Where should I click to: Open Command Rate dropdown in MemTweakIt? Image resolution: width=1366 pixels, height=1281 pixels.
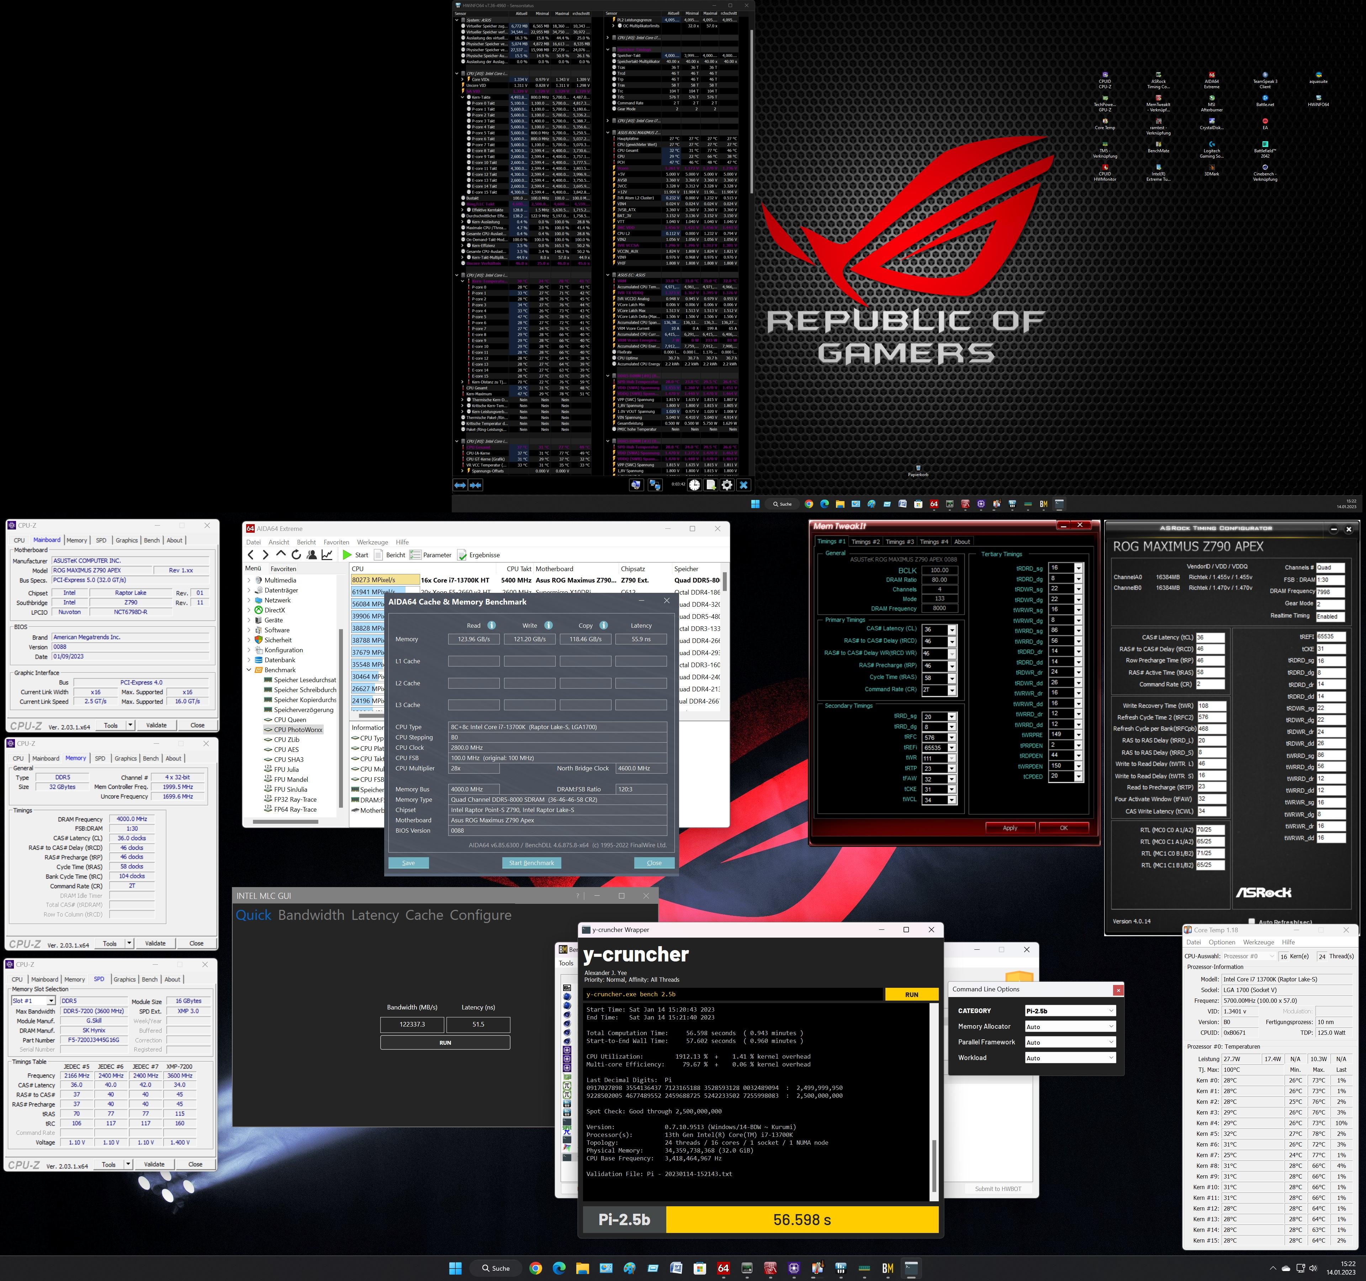(x=952, y=690)
